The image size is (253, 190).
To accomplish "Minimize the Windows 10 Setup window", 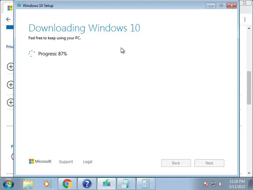I will (x=211, y=6).
